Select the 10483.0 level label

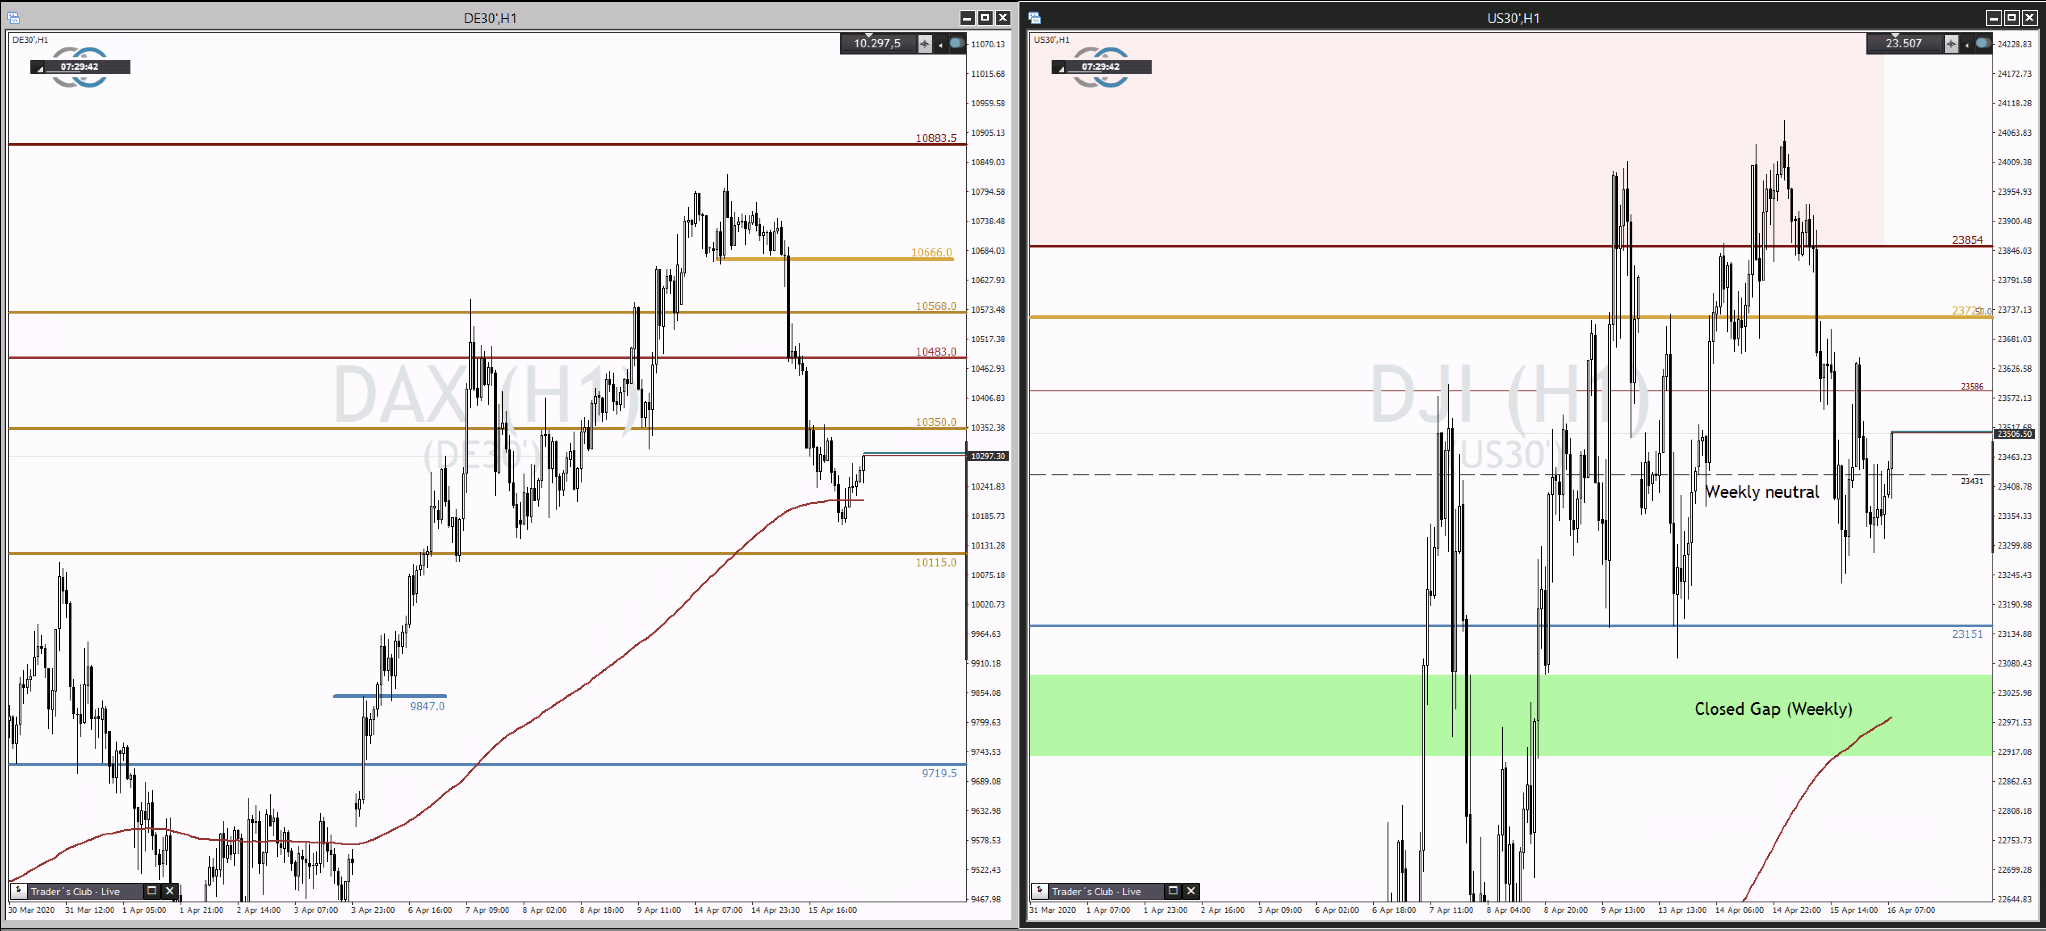point(936,351)
